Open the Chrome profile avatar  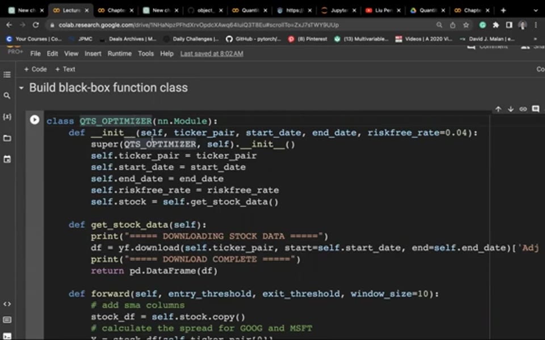point(522,25)
